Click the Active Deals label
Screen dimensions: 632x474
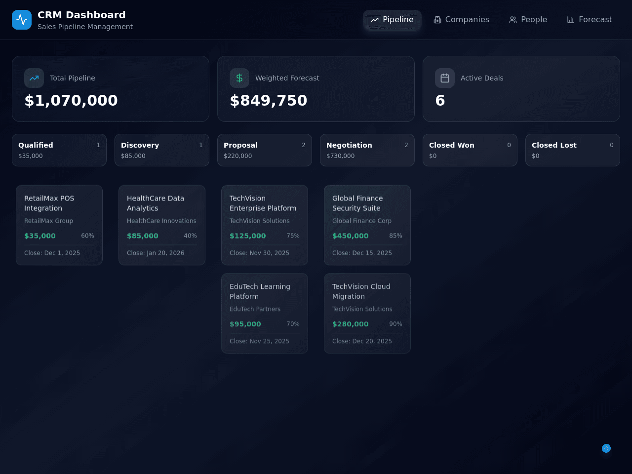coord(482,78)
